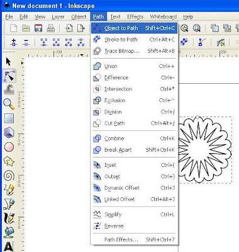Click the next path effect parameter icon
Viewport: 239px width, 252px height.
coord(220,42)
